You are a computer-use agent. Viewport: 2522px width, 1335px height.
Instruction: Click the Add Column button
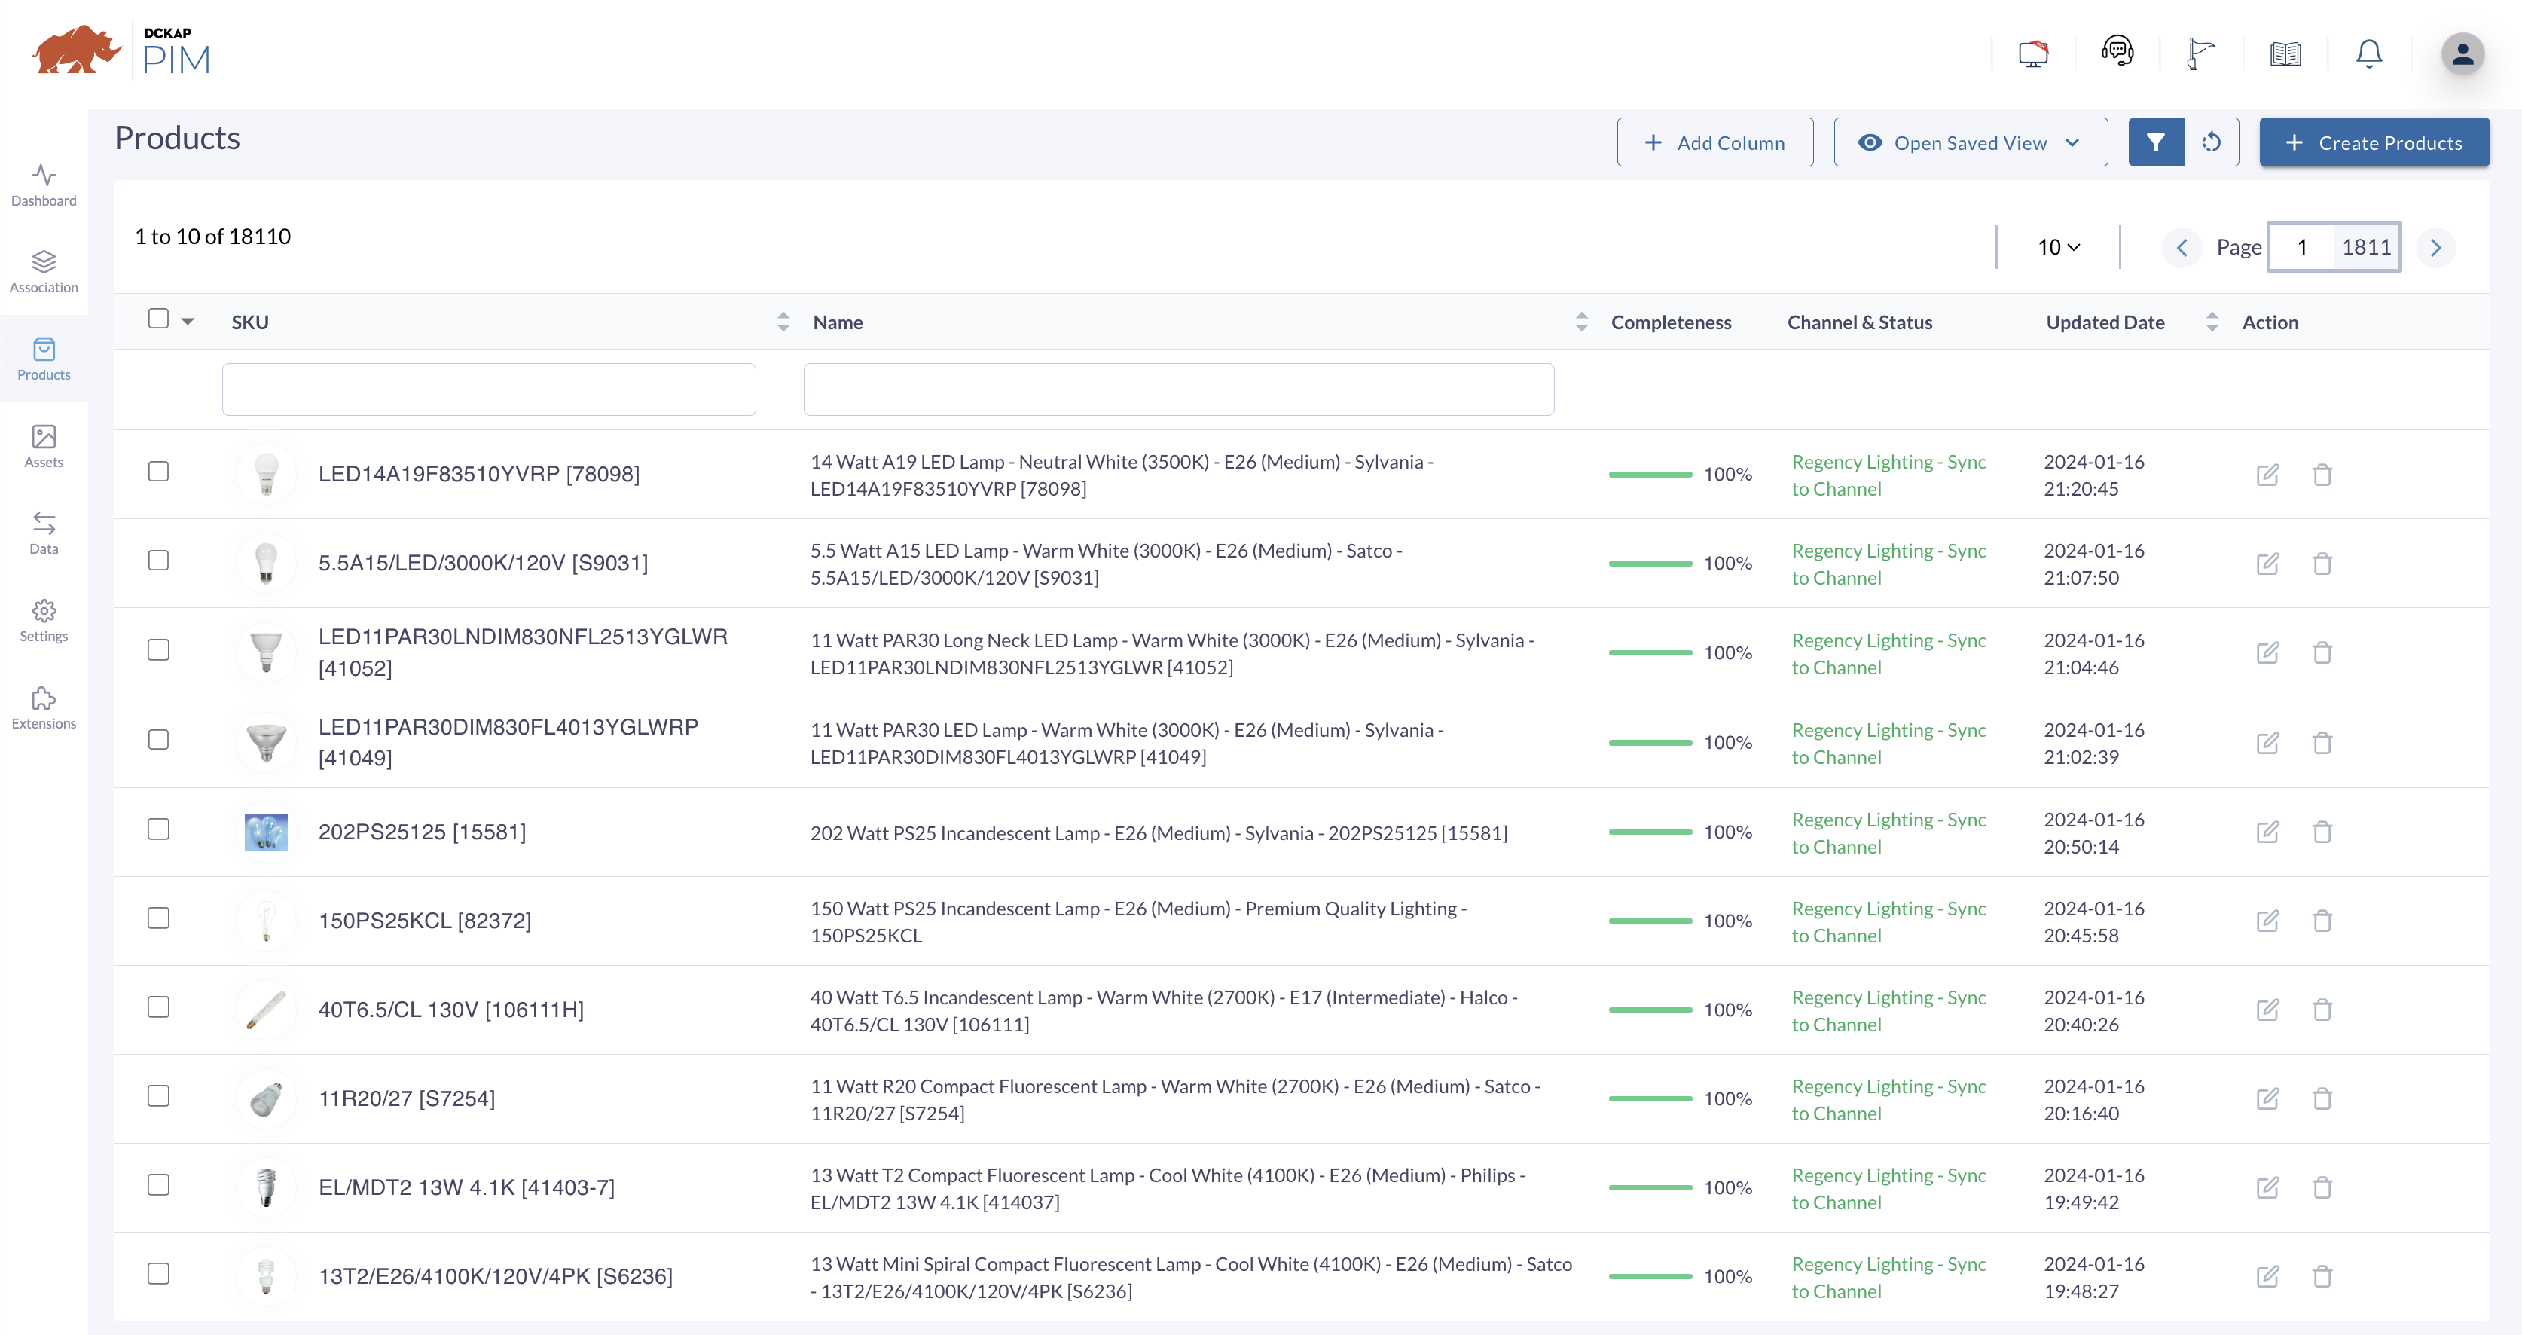click(x=1715, y=143)
